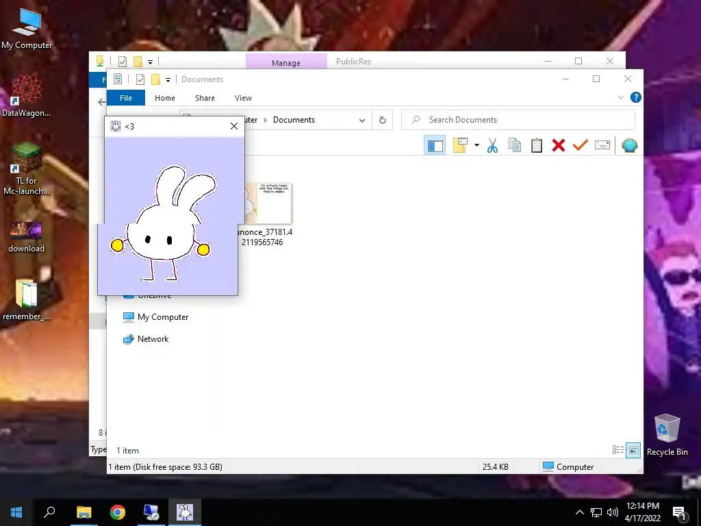Click the Search Documents field
The height and width of the screenshot is (526, 701).
coord(518,120)
